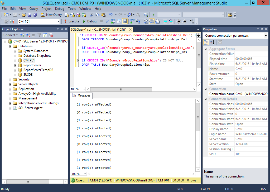Expand the System Databases folder

[x=15, y=51]
